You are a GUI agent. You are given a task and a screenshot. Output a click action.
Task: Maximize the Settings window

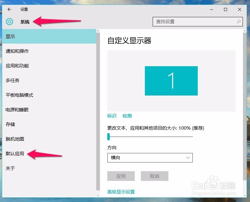pyautogui.click(x=226, y=9)
